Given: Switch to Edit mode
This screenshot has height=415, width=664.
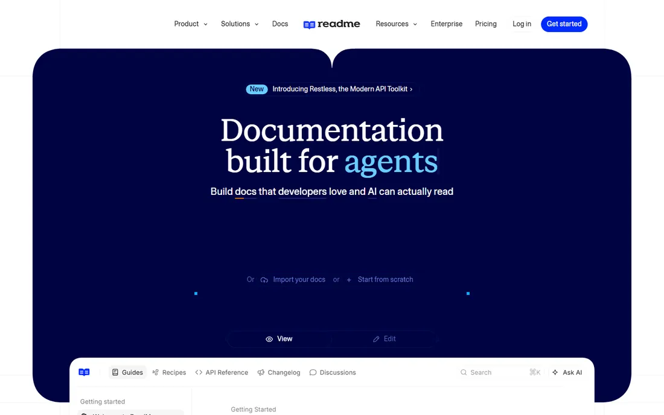Looking at the screenshot, I should 384,339.
